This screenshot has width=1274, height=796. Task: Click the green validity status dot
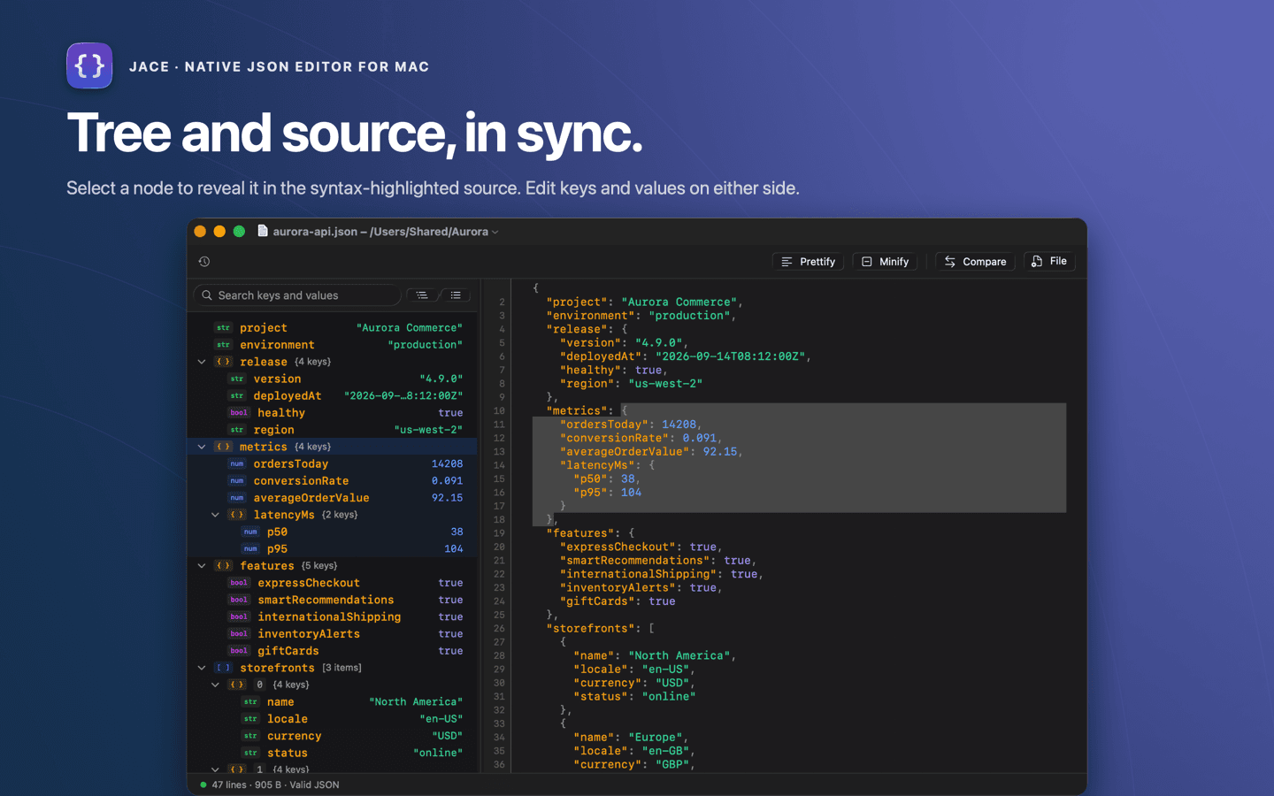point(203,785)
